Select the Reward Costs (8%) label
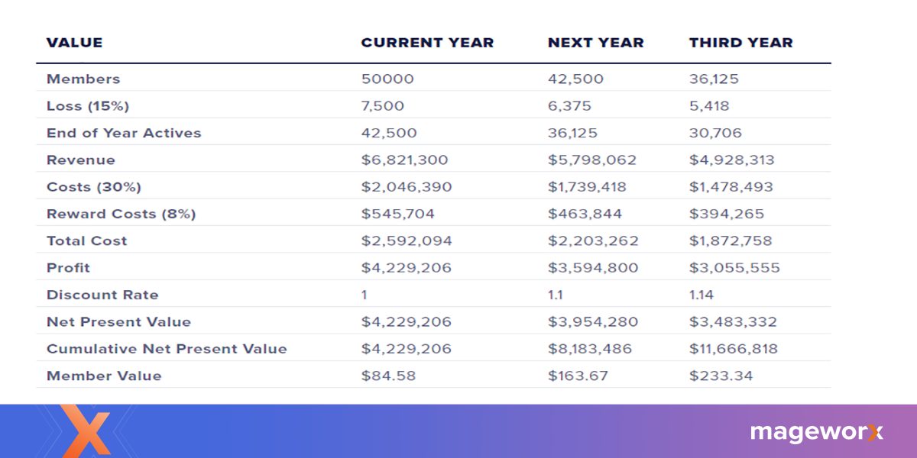Screen dimensions: 917x458 [x=121, y=214]
